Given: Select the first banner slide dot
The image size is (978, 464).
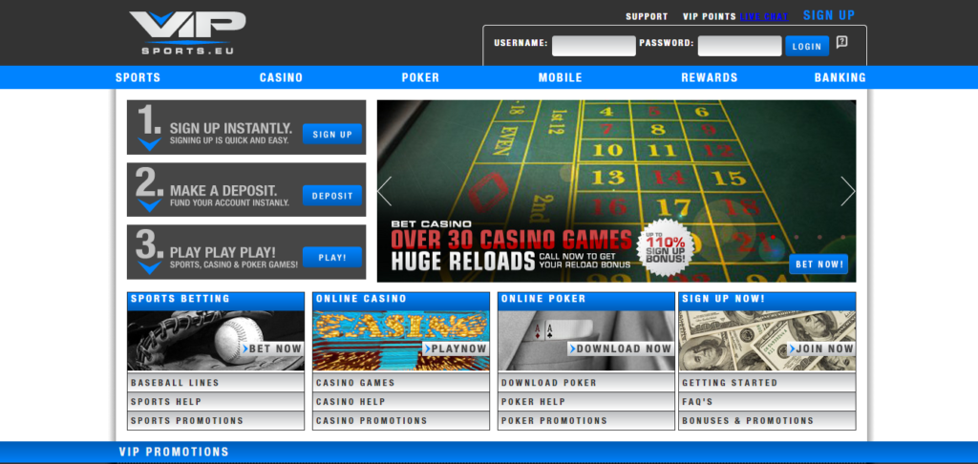Looking at the screenshot, I should tap(773, 237).
